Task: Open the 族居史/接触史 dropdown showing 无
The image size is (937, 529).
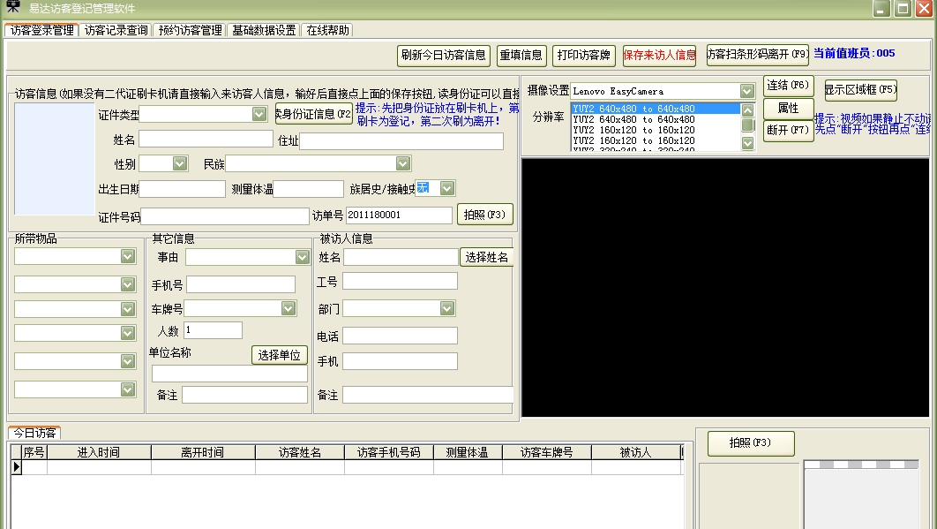Action: (447, 188)
